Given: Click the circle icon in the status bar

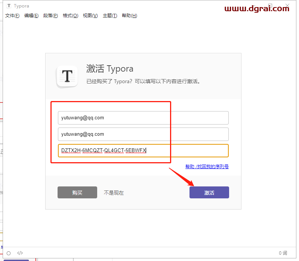Looking at the screenshot, I should tap(8, 253).
